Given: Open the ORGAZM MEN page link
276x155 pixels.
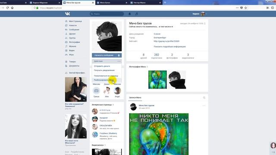Looking at the screenshot, I should (106, 125).
